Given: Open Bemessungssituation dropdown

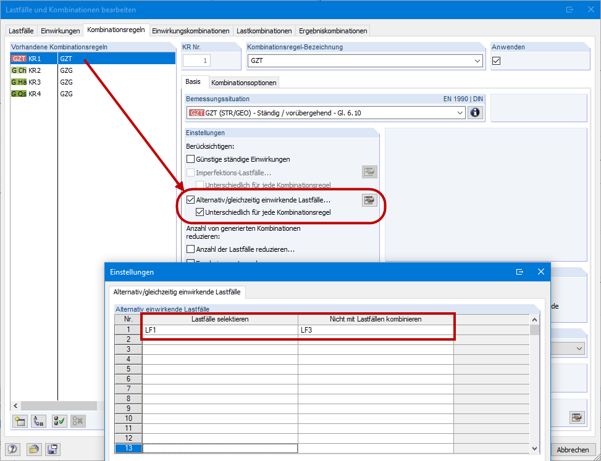Looking at the screenshot, I should [460, 112].
